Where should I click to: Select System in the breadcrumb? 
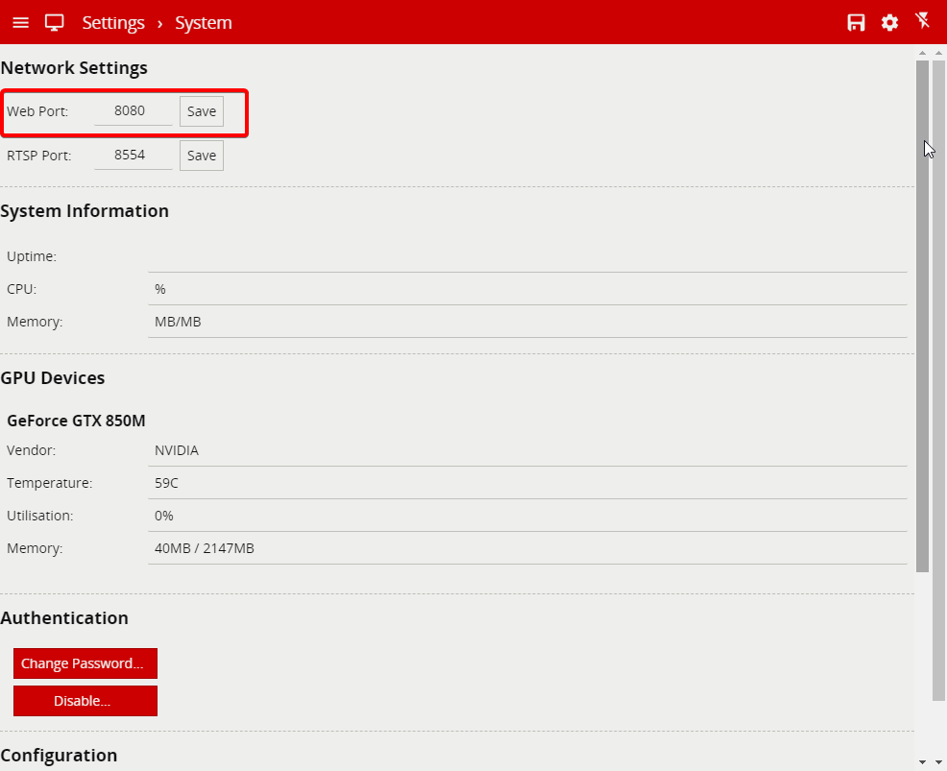tap(204, 22)
